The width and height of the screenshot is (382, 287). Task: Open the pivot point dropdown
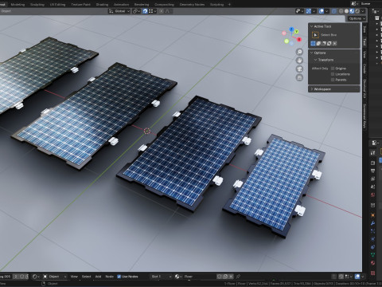point(136,11)
